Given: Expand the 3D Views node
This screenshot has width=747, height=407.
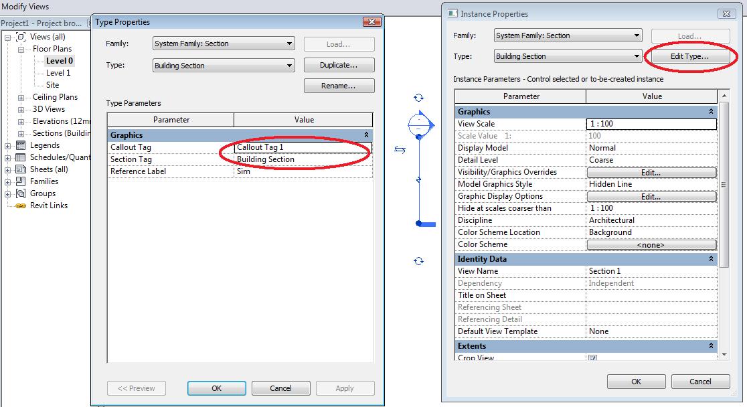Looking at the screenshot, I should [x=21, y=110].
